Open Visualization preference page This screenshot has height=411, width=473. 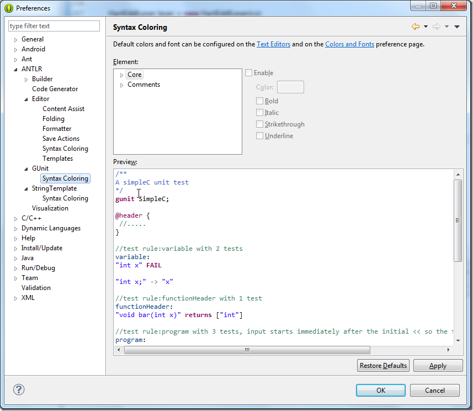pyautogui.click(x=50, y=208)
